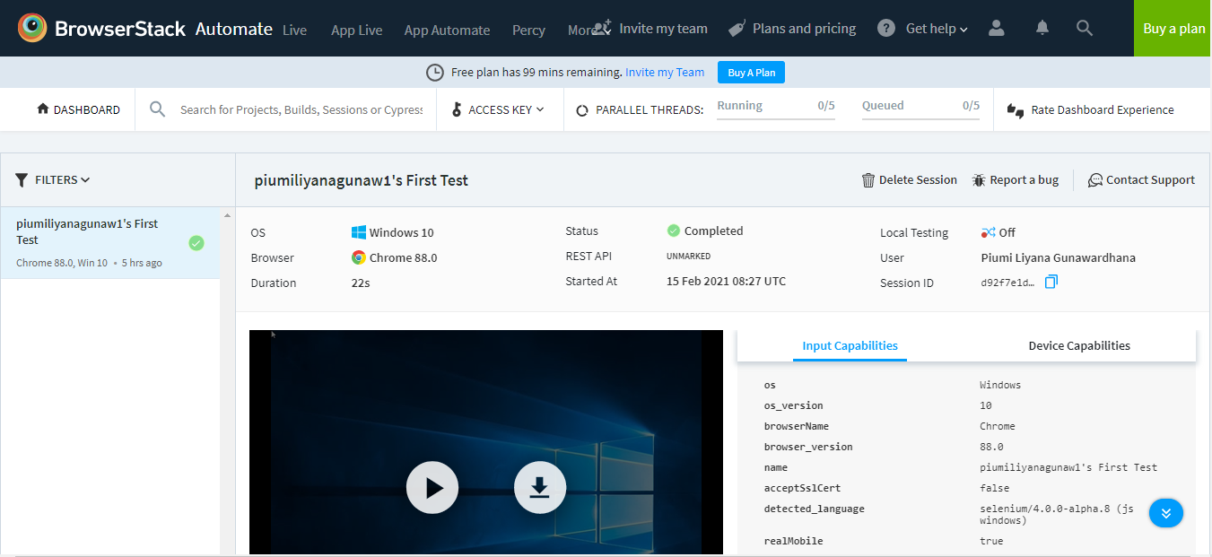The width and height of the screenshot is (1212, 557).
Task: Click the 15 Feb 2021 08:27 UTC timestamp
Action: (x=726, y=282)
